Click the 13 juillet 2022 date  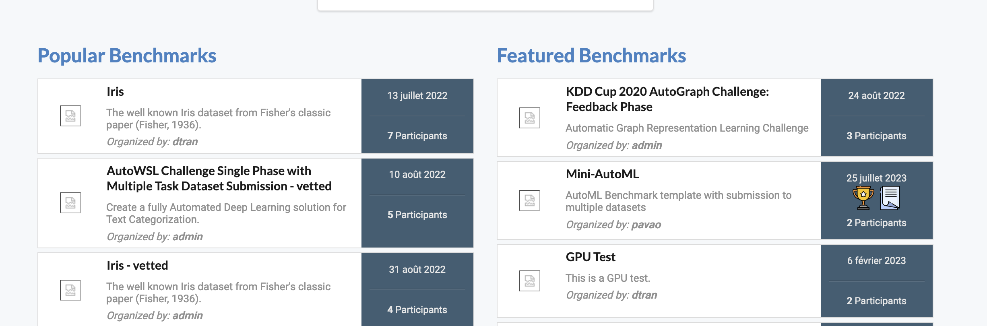tap(417, 96)
